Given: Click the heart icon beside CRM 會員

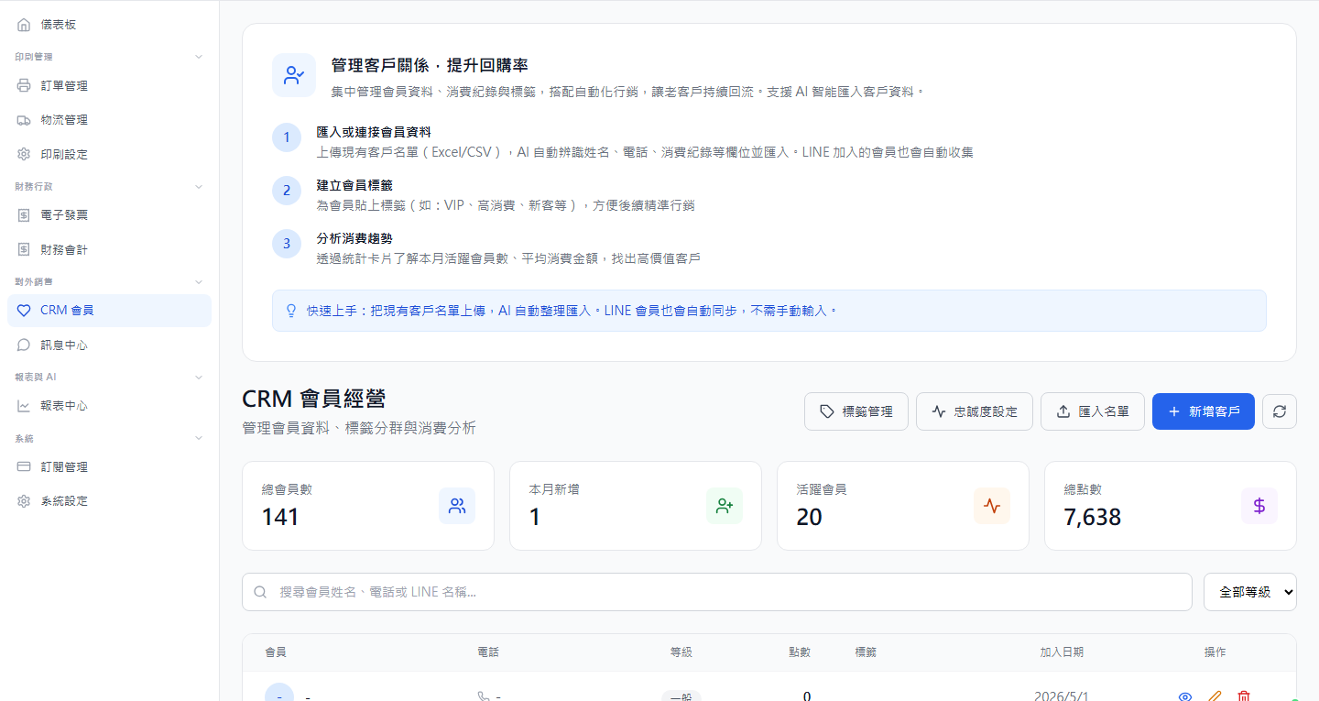Looking at the screenshot, I should [x=24, y=311].
